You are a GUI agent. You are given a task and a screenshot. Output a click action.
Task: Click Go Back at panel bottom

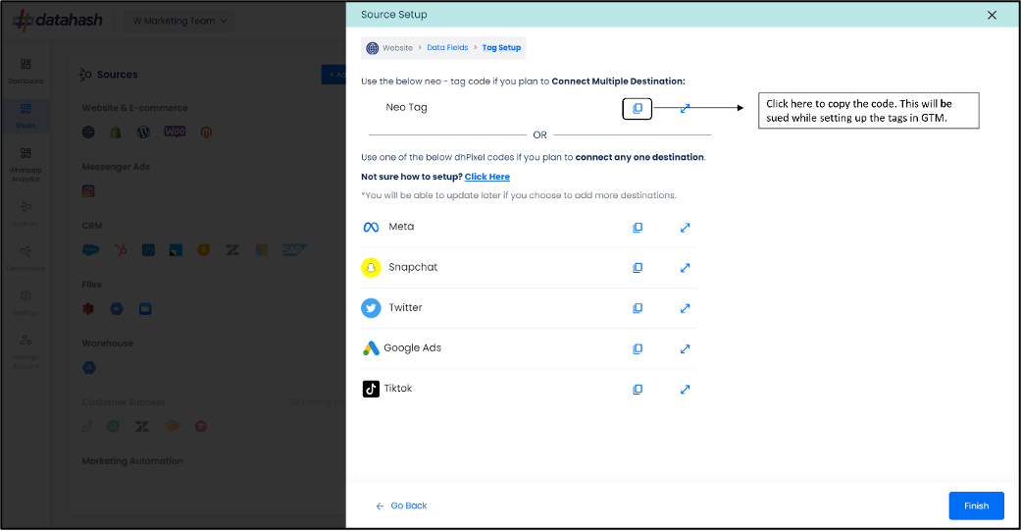coord(402,505)
